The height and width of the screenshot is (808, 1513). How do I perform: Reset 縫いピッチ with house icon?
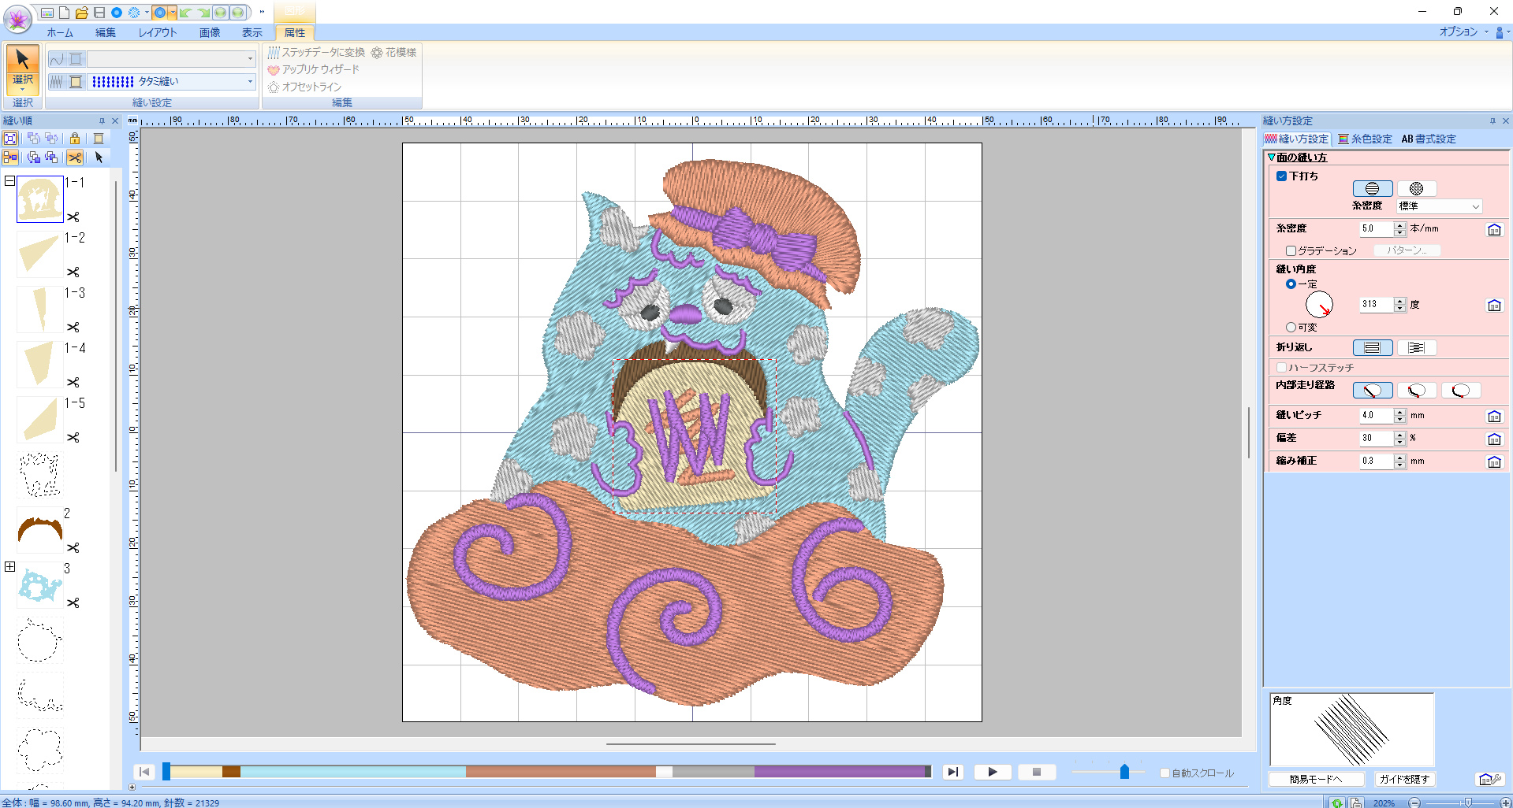point(1494,416)
